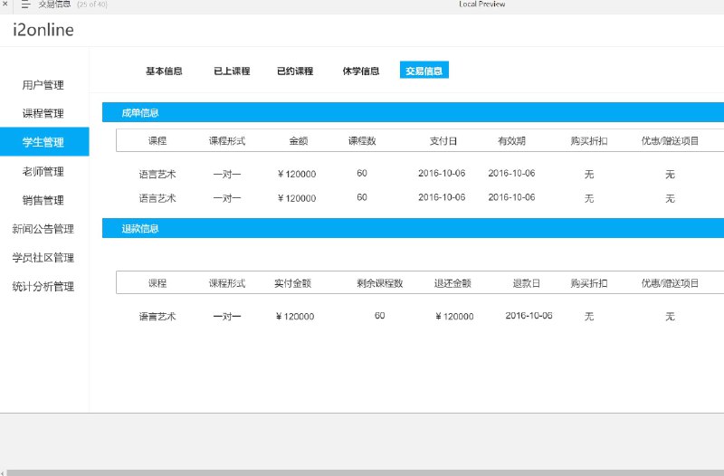724x476 pixels.
Task: Switch to the 基本信息 tab
Action: [164, 71]
